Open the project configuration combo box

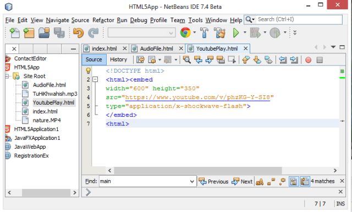click(142, 33)
